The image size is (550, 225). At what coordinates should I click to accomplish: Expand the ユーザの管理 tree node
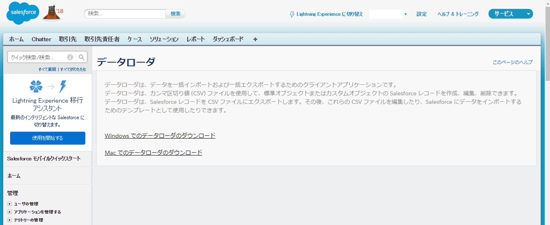10,204
